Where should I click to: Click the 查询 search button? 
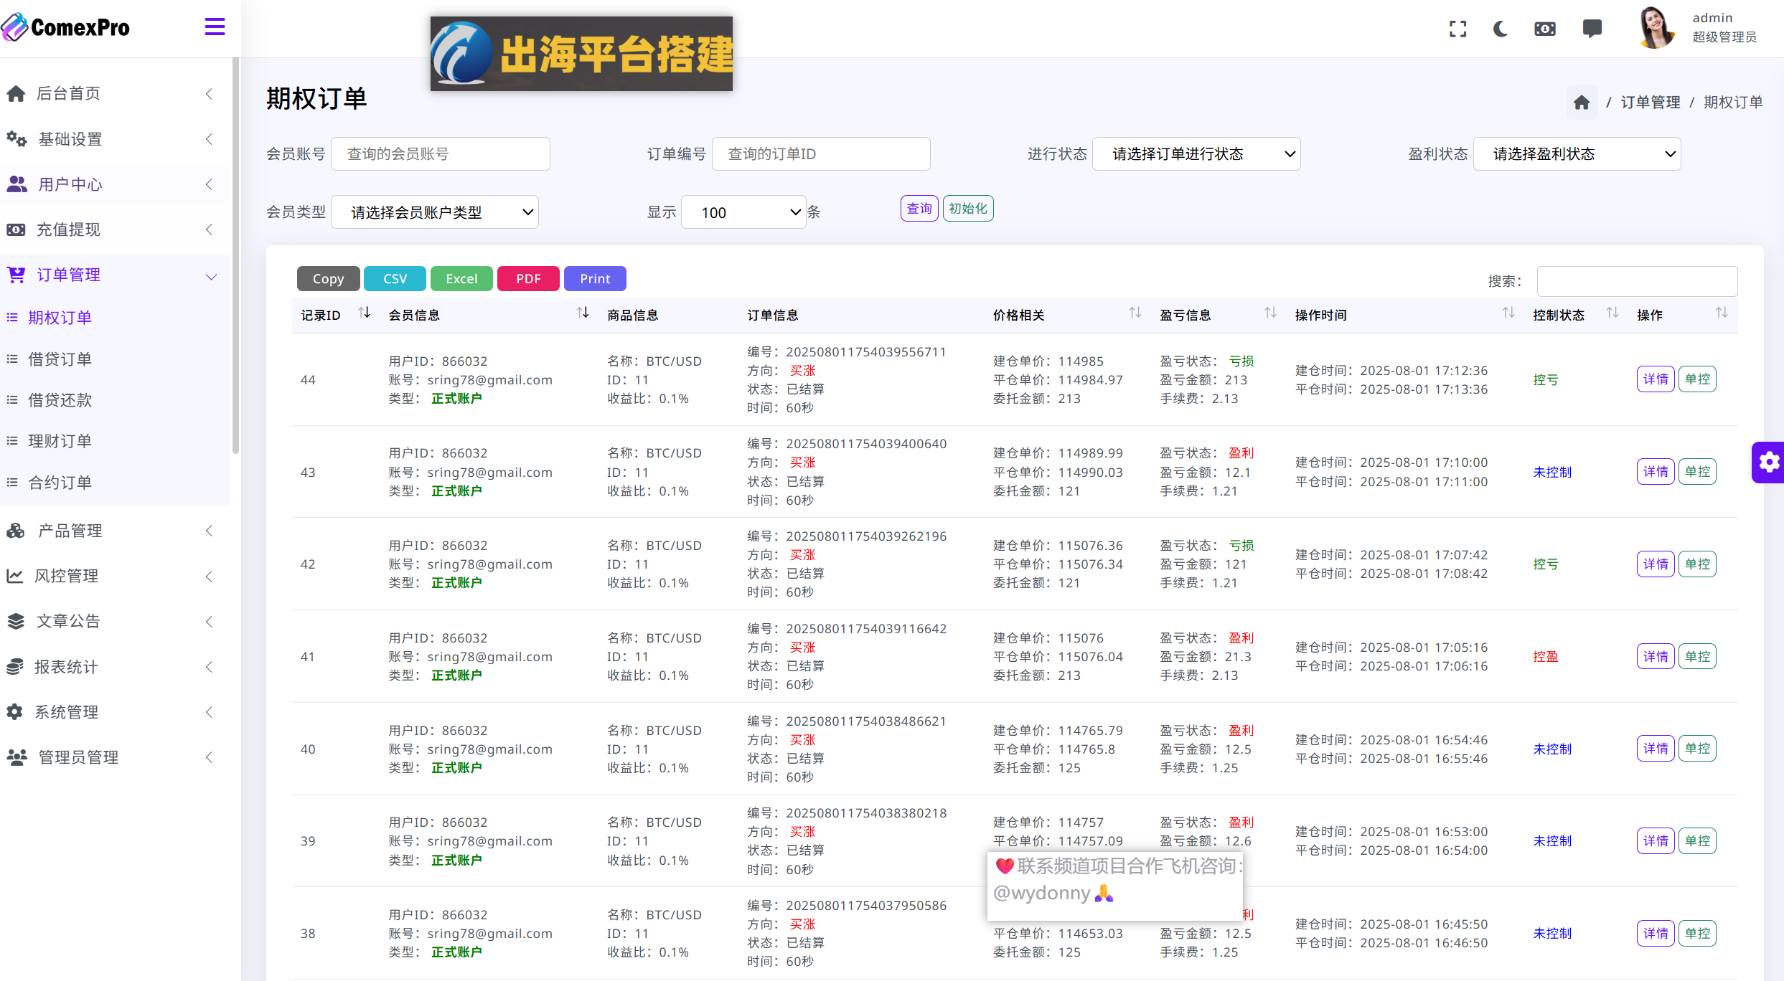tap(919, 209)
